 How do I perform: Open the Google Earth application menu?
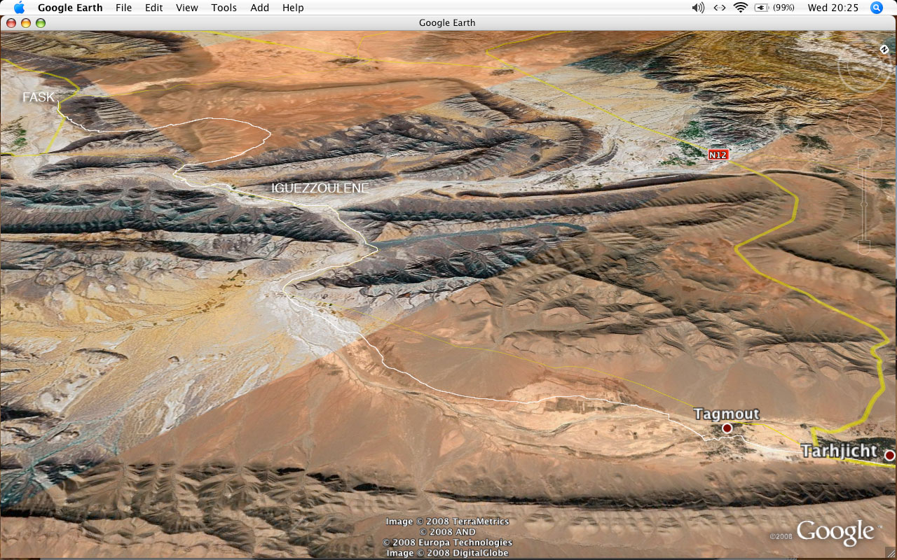70,8
